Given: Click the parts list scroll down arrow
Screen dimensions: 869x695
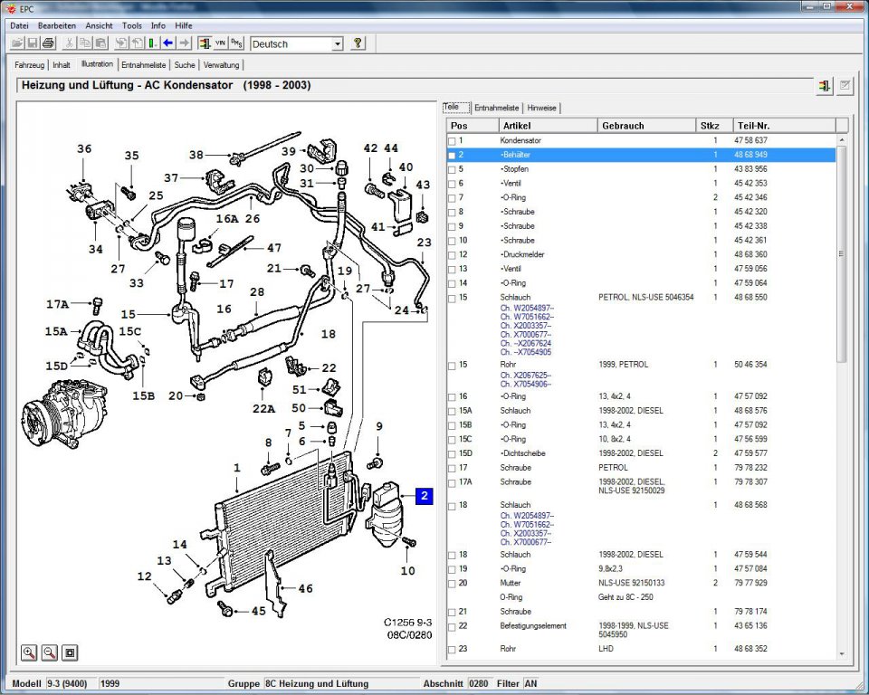Looking at the screenshot, I should (842, 654).
